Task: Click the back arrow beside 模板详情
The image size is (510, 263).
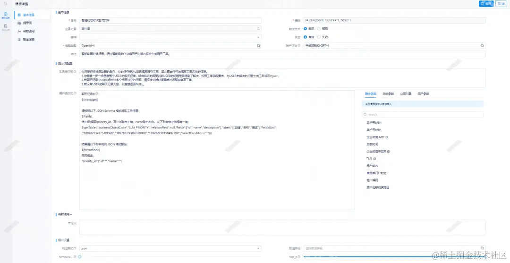Action: pos(6,4)
